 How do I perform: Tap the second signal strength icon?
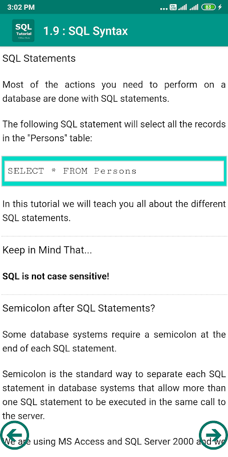194,7
